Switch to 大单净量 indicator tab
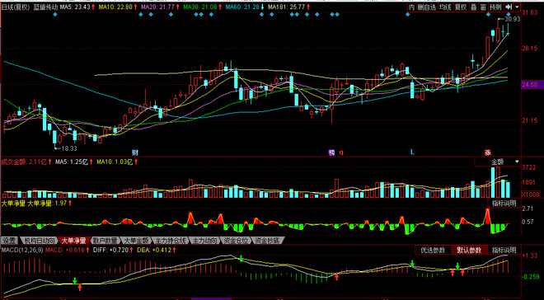 (x=73, y=240)
